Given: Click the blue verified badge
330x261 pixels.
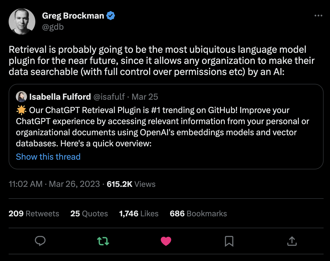Looking at the screenshot, I should coord(111,16).
